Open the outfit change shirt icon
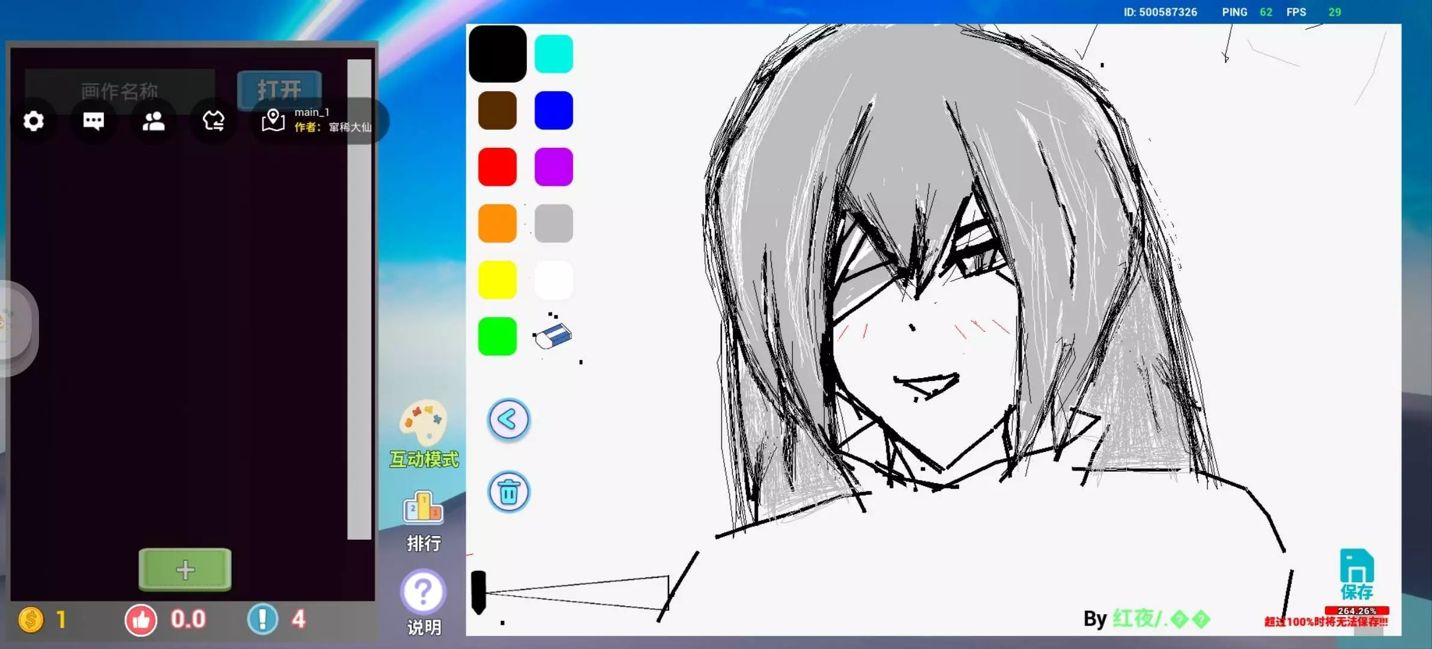 point(213,121)
